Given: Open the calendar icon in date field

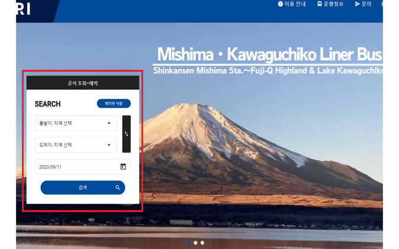Looking at the screenshot, I should click(123, 167).
